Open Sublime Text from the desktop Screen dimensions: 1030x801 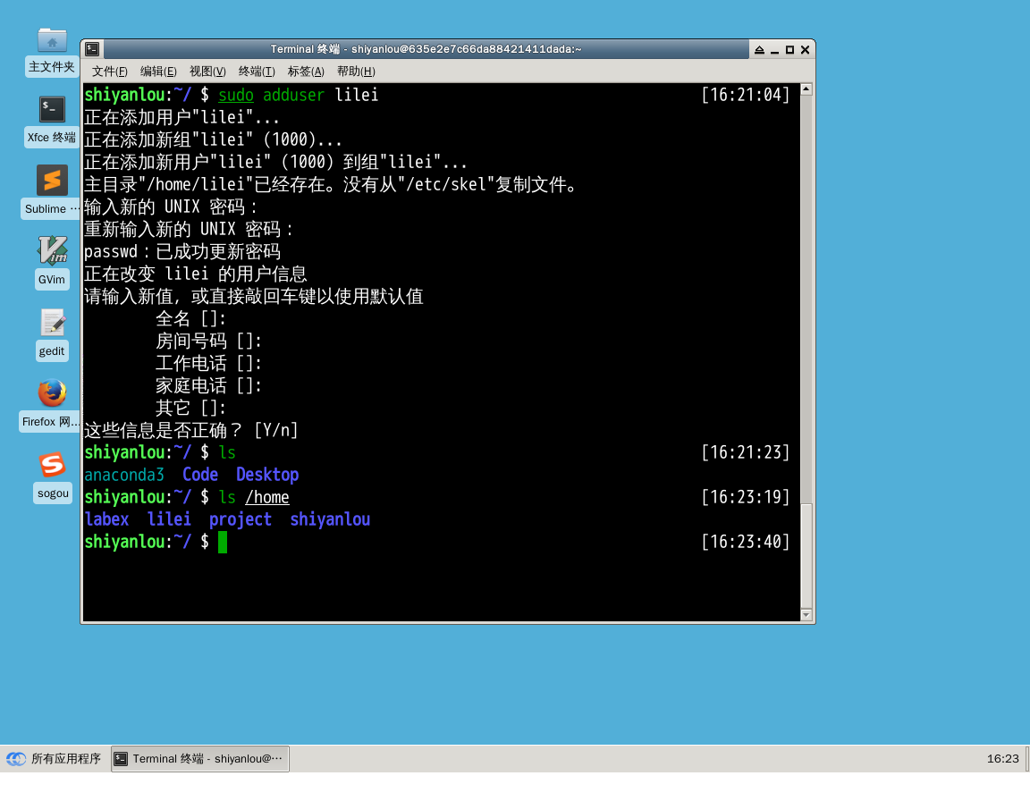(52, 181)
